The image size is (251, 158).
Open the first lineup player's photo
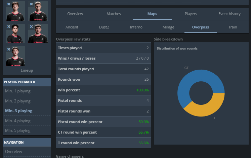click(x=16, y=11)
